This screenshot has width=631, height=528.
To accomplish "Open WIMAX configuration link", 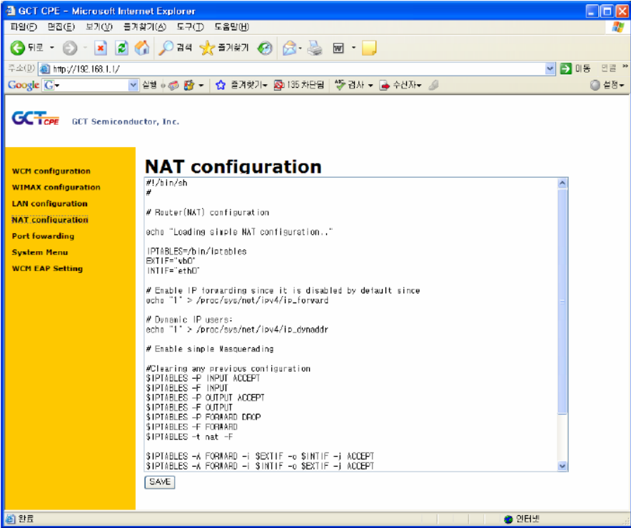I will (x=56, y=188).
